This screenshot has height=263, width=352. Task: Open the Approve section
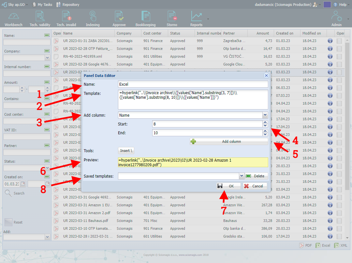pos(119,19)
